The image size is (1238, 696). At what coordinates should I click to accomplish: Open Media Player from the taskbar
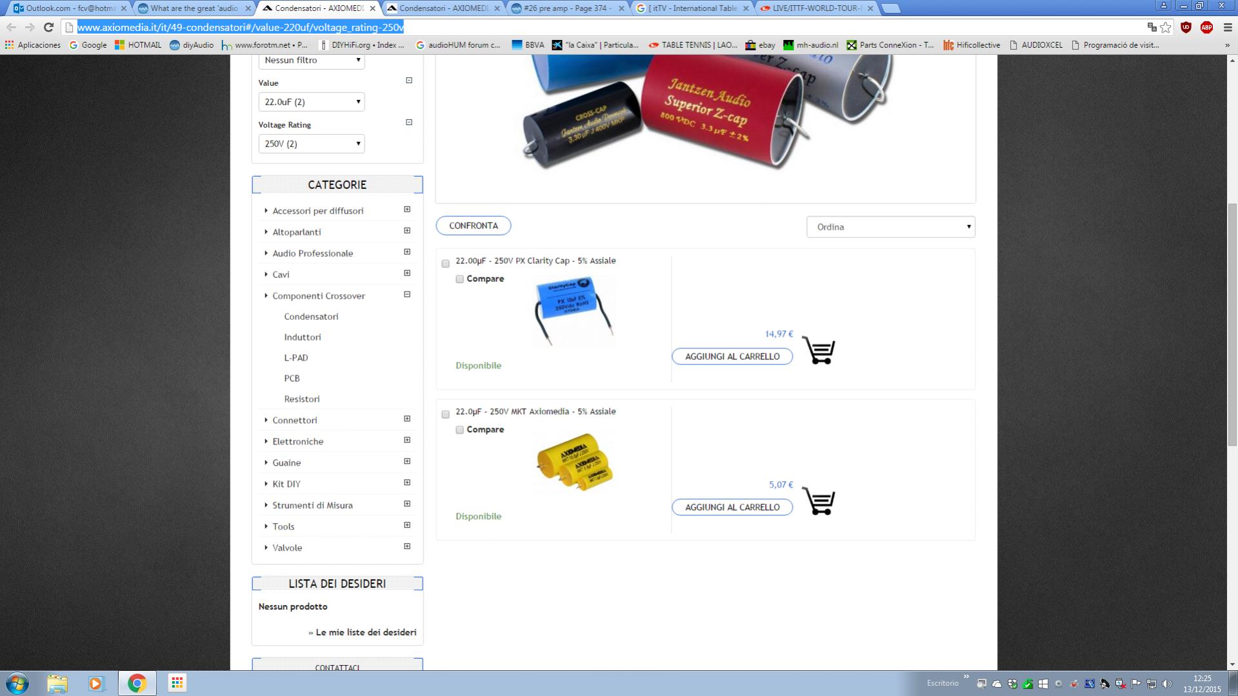click(96, 683)
